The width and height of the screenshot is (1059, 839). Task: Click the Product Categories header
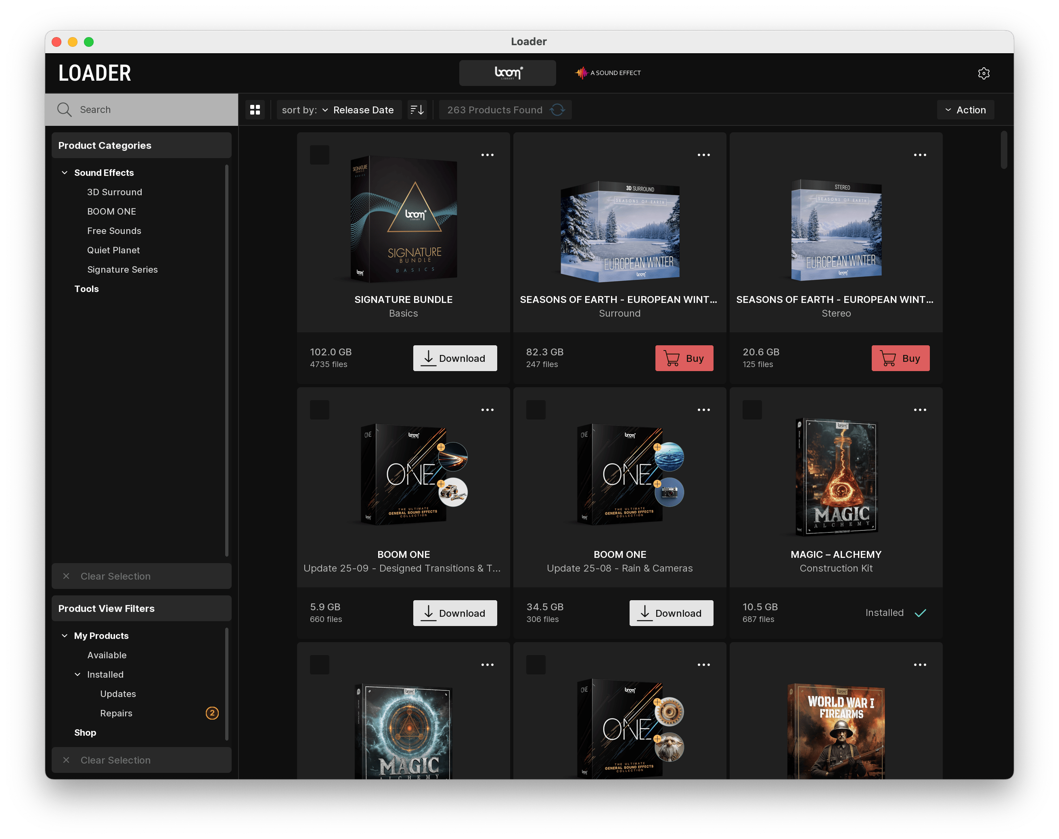(142, 145)
